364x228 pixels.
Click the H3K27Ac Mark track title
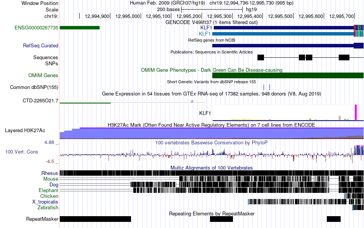[x=212, y=125]
